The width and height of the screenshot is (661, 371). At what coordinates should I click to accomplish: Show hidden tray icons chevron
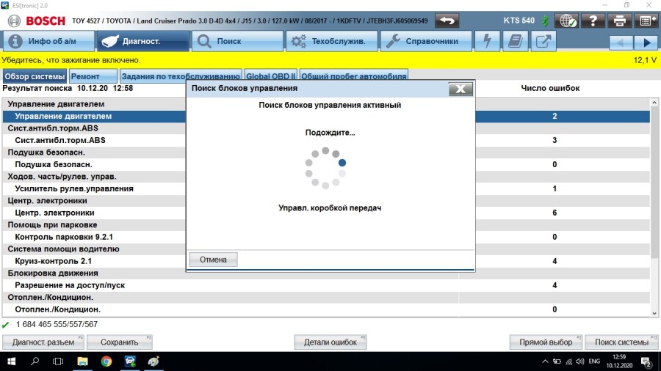coord(545,361)
